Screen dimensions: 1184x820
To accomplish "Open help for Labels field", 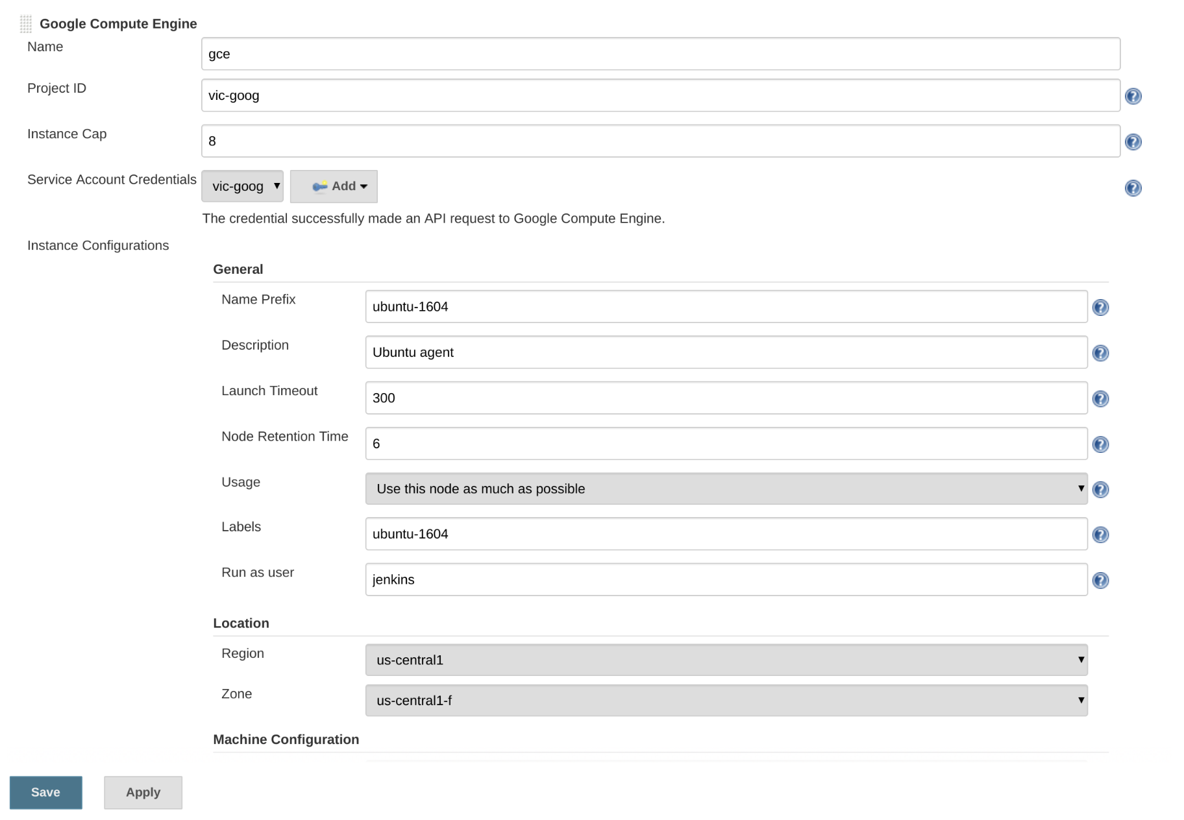I will [x=1100, y=535].
